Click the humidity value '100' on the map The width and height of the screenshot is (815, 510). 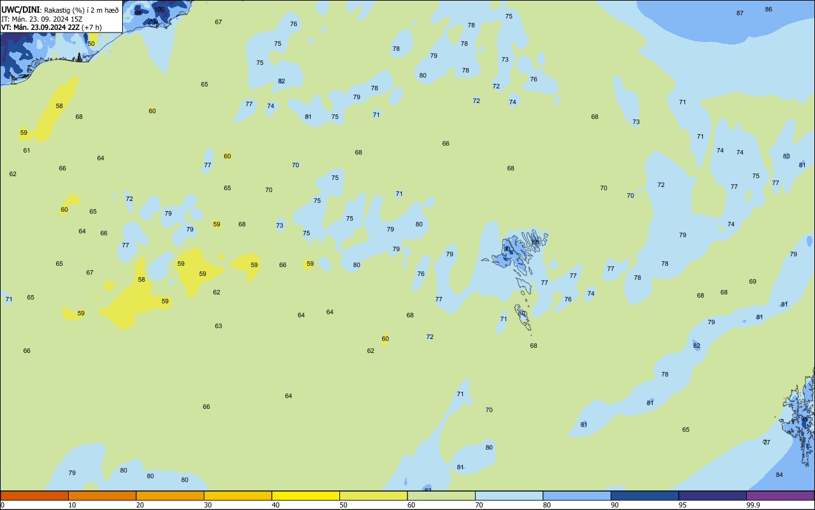[x=159, y=10]
